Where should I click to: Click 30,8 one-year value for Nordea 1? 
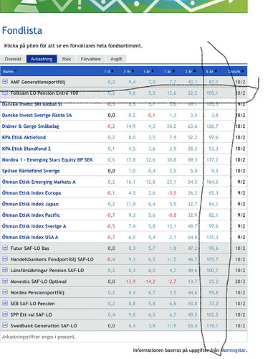click(x=171, y=159)
